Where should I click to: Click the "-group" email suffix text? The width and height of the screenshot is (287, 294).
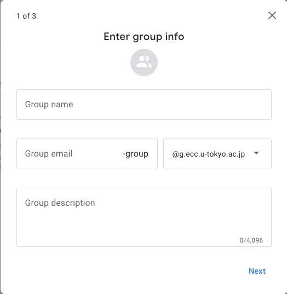pos(135,154)
